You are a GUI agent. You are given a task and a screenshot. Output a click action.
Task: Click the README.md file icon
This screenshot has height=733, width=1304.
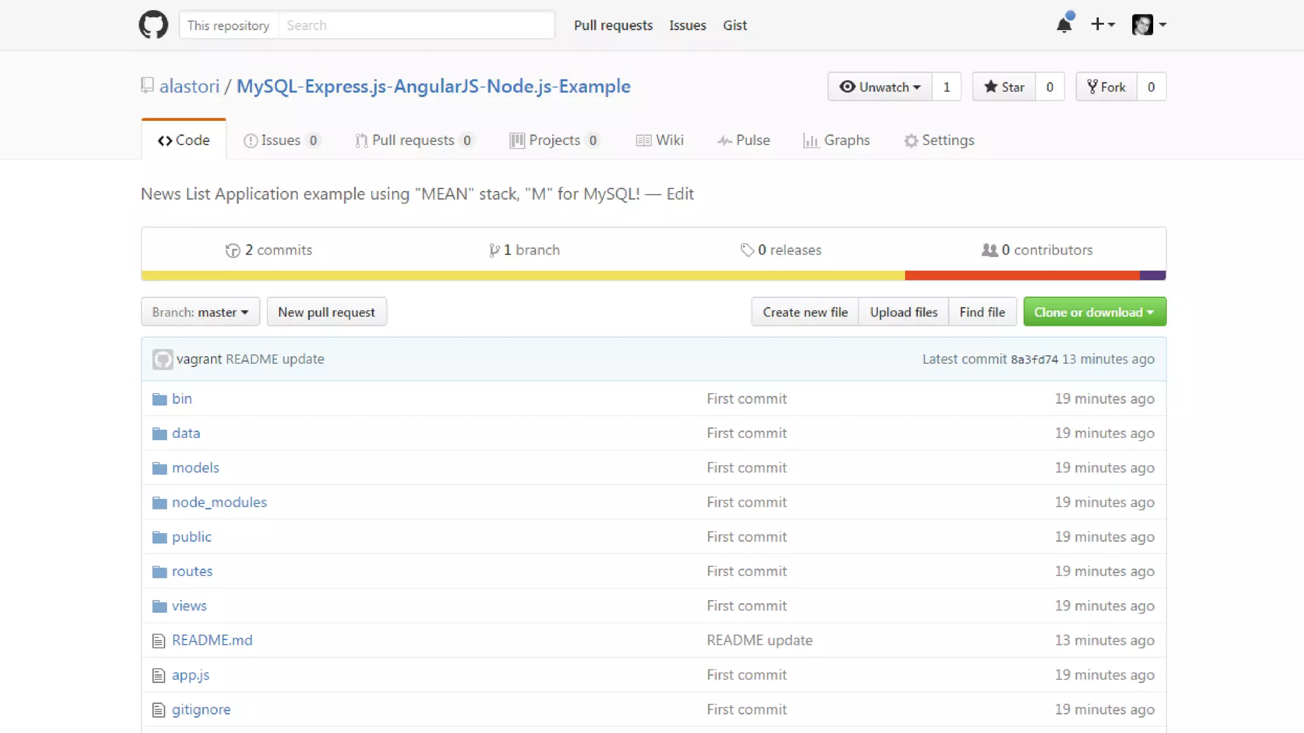point(159,641)
